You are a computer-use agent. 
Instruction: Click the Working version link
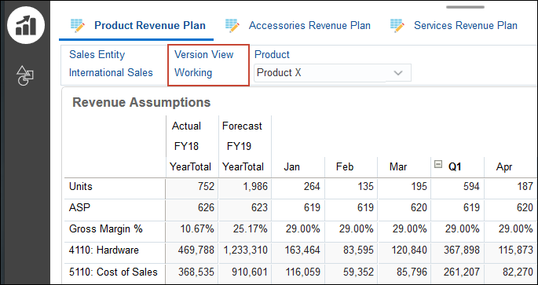[193, 73]
